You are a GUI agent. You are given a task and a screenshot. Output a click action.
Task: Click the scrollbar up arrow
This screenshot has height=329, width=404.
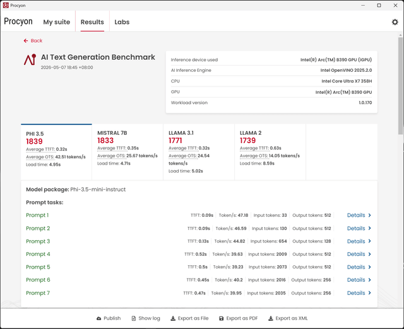(400, 35)
